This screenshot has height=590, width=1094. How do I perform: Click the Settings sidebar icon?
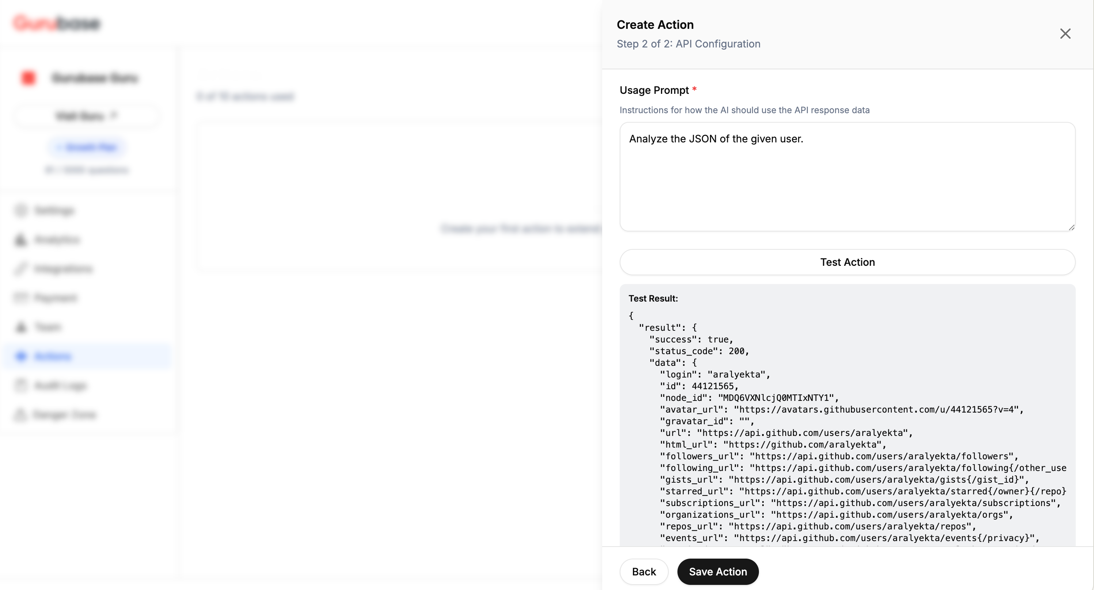click(x=20, y=210)
